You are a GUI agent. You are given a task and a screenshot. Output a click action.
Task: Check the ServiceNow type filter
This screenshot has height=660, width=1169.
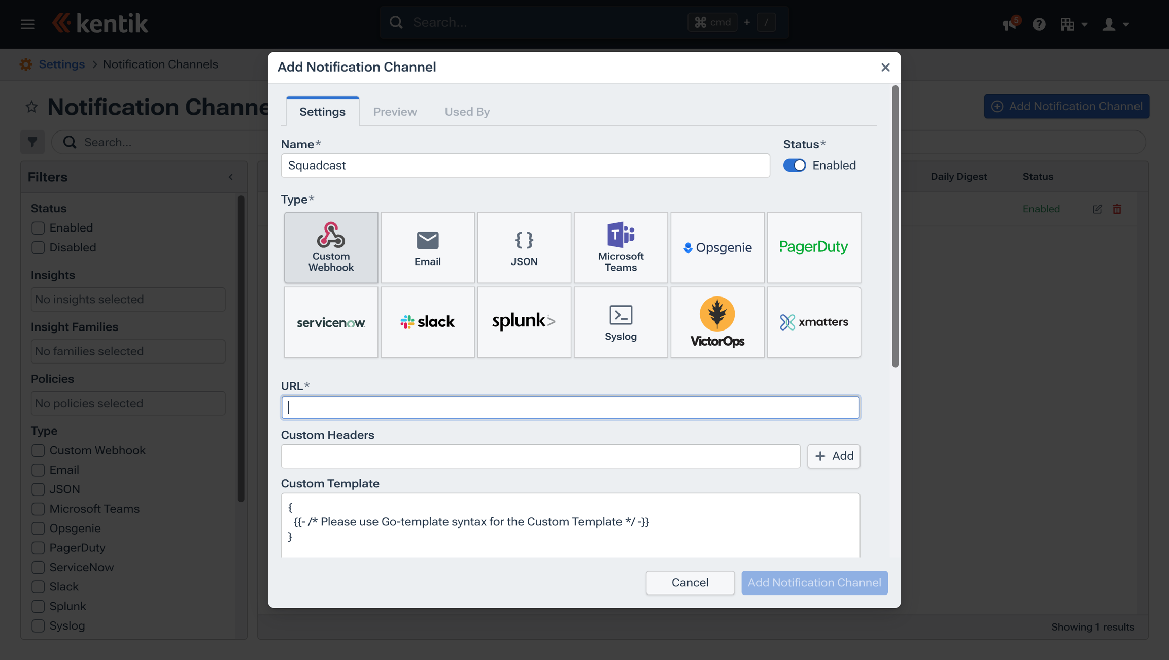(38, 567)
